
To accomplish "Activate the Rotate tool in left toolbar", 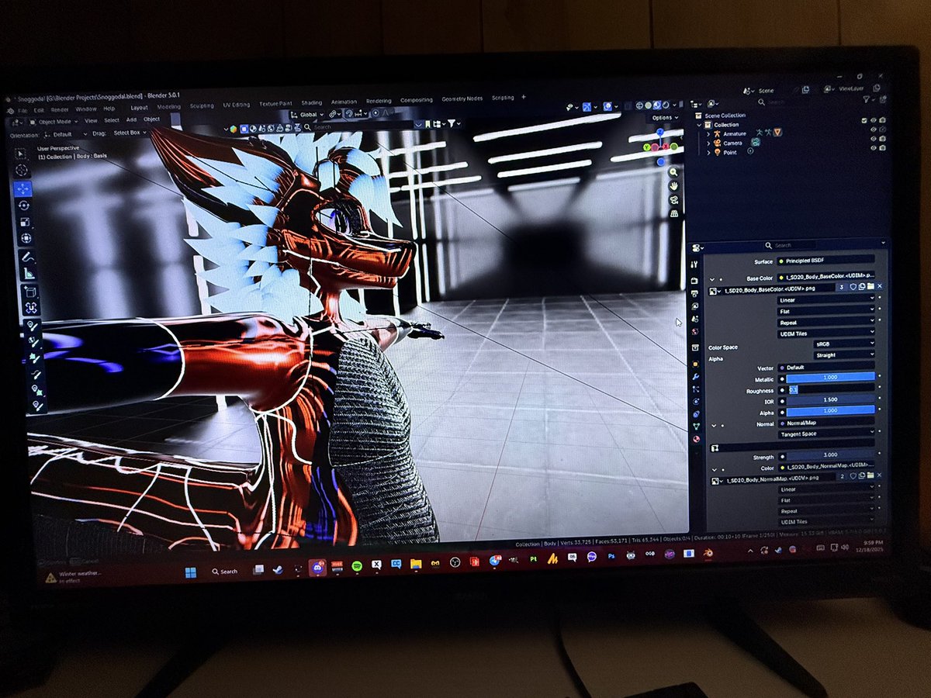I will (x=24, y=206).
